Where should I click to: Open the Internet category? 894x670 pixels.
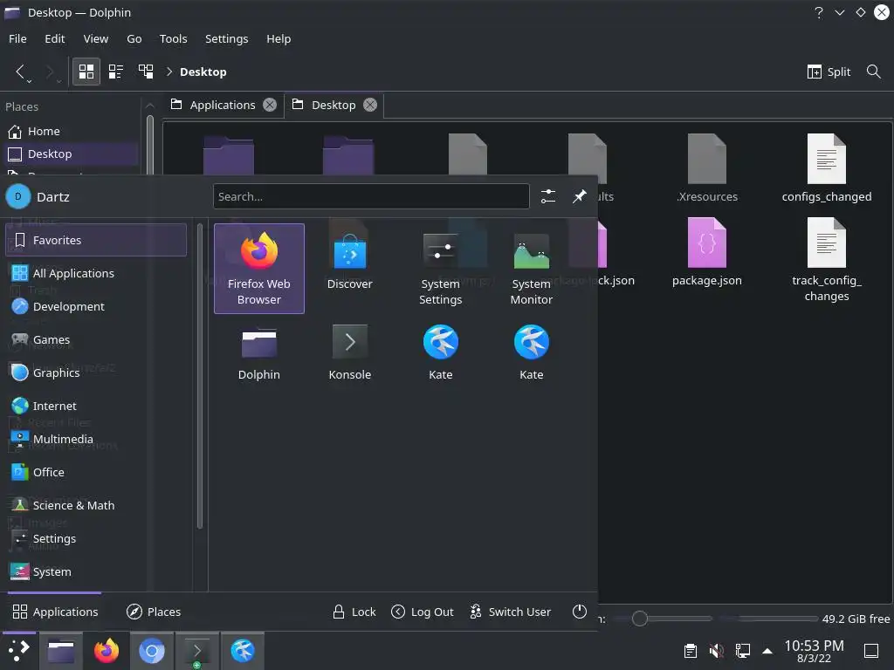tap(96, 406)
